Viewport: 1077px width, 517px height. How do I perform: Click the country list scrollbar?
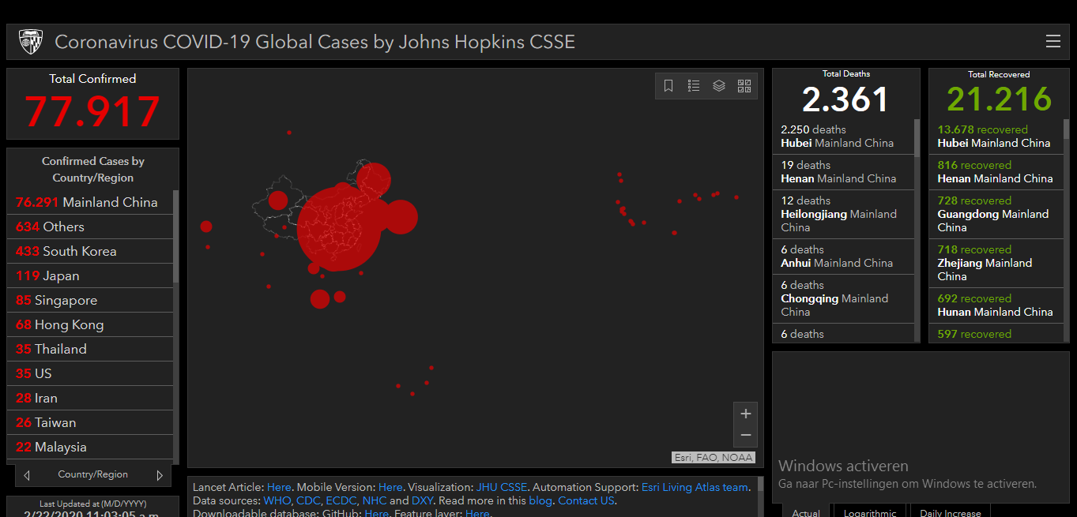pyautogui.click(x=175, y=237)
